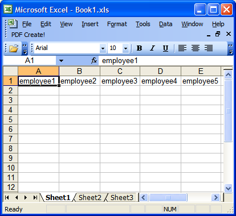
Task: Select column C header
Action: click(x=120, y=71)
